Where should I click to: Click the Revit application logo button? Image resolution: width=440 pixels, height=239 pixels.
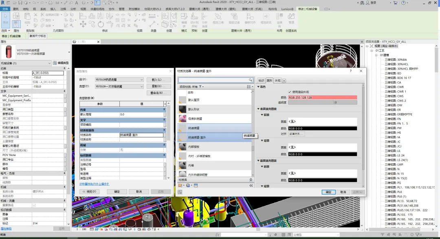(x=3, y=2)
